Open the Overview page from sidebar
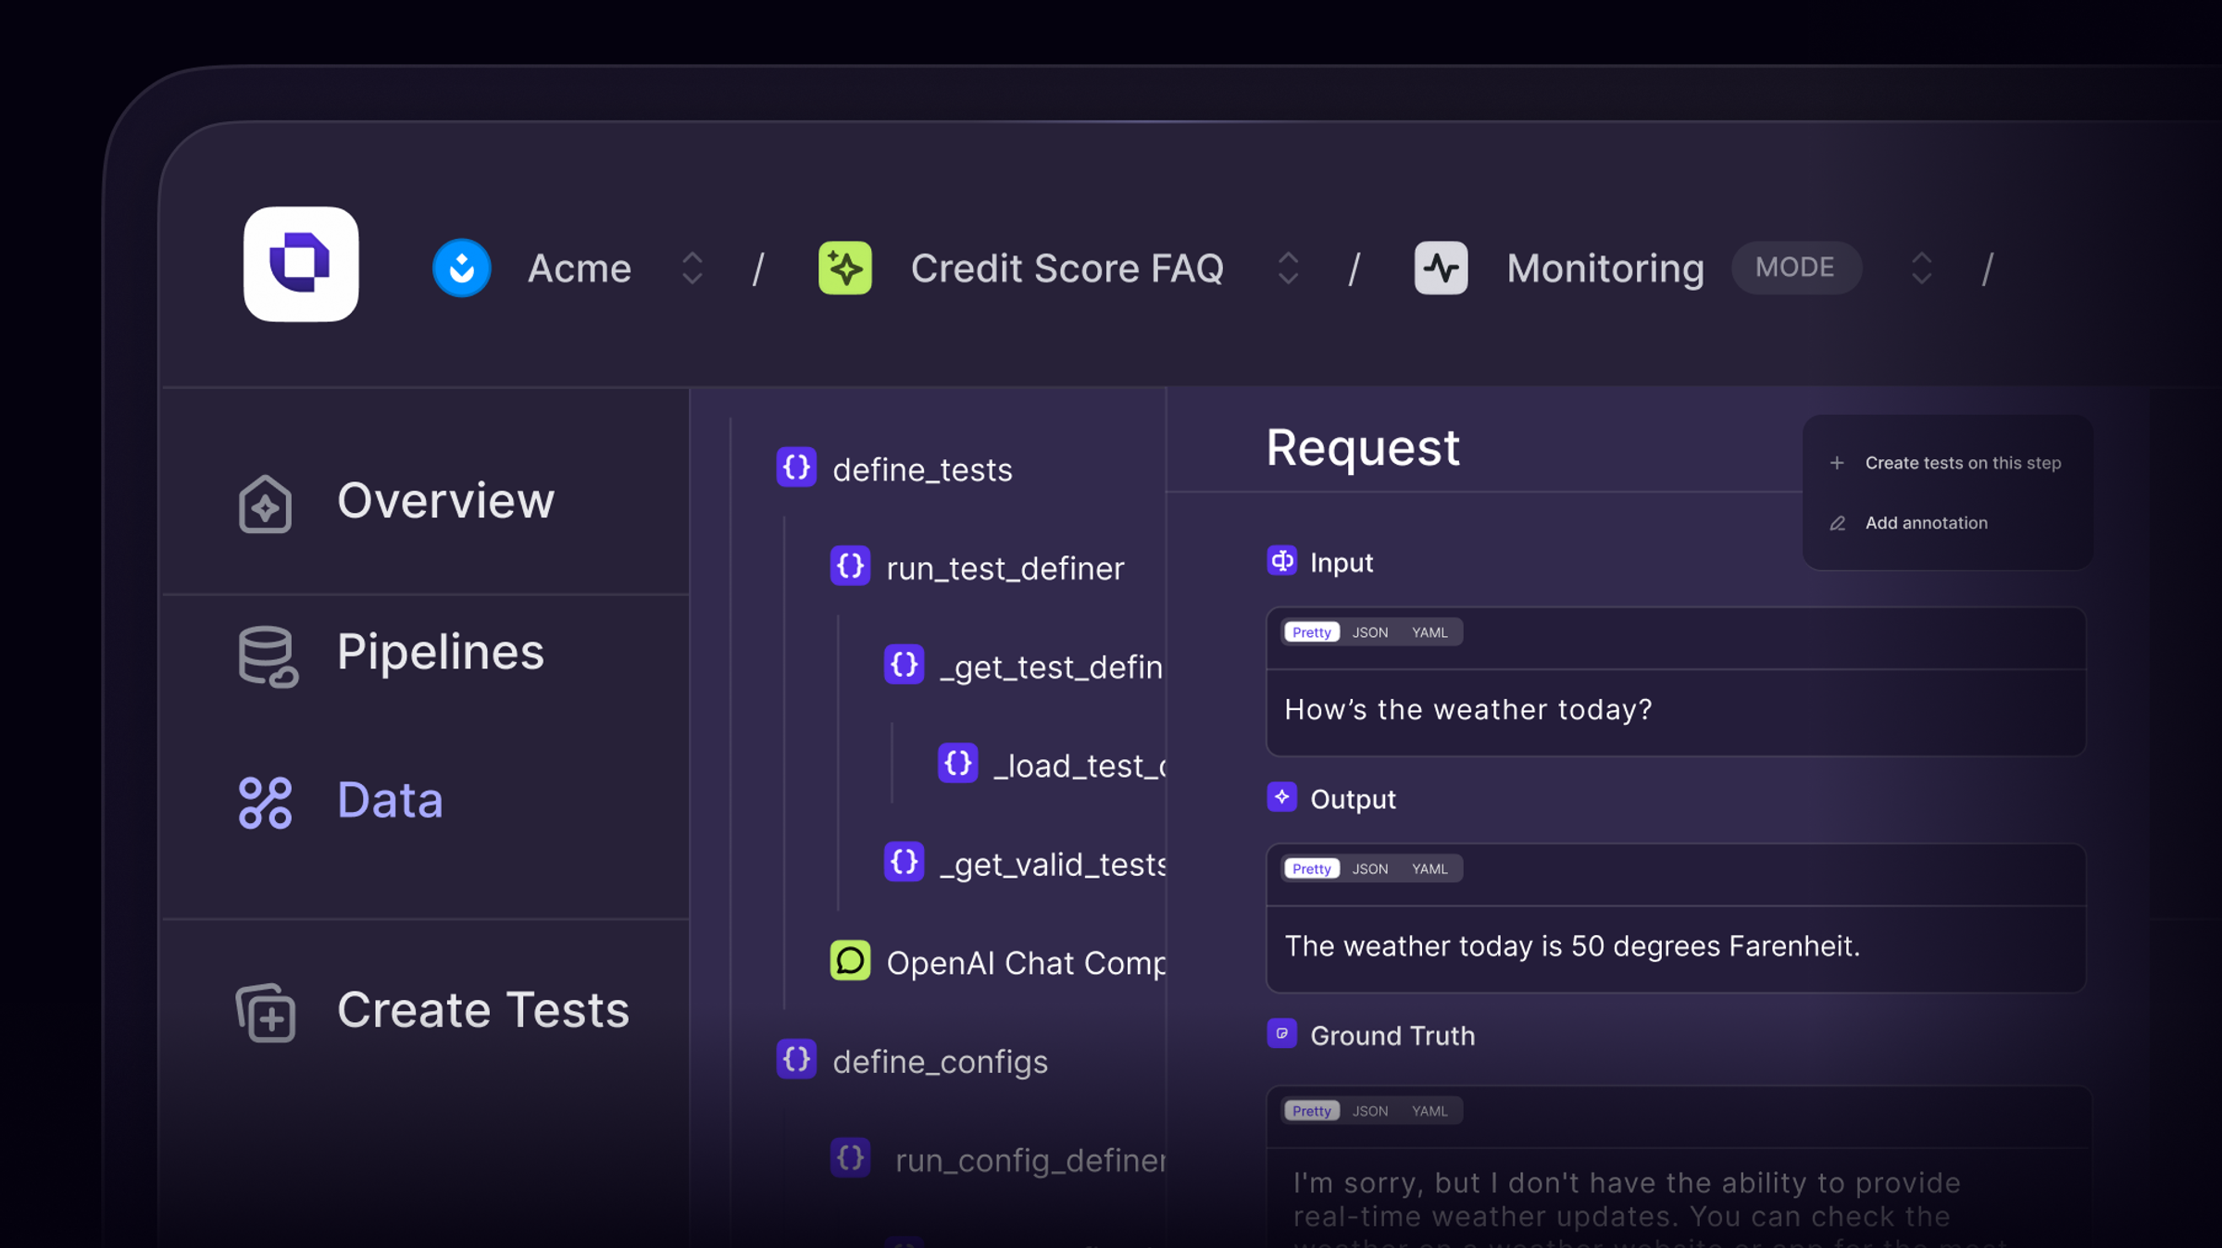2222x1248 pixels. point(444,501)
